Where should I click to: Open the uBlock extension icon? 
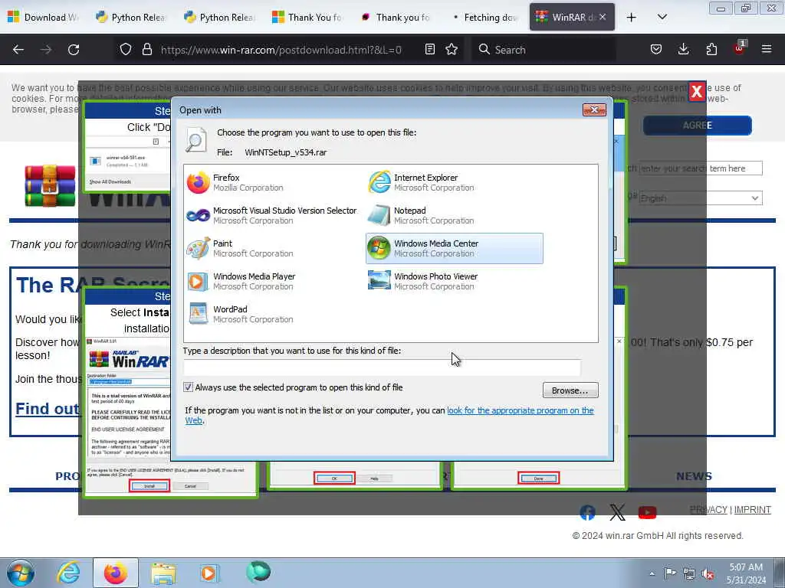point(740,48)
